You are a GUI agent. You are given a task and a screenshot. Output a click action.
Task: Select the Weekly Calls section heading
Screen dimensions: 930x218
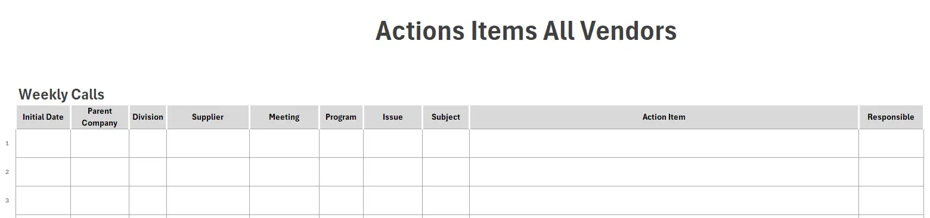tap(61, 94)
